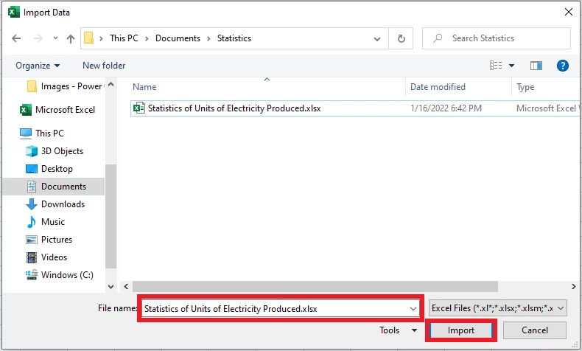The image size is (582, 351).
Task: Click the Back navigation arrow
Action: click(16, 38)
